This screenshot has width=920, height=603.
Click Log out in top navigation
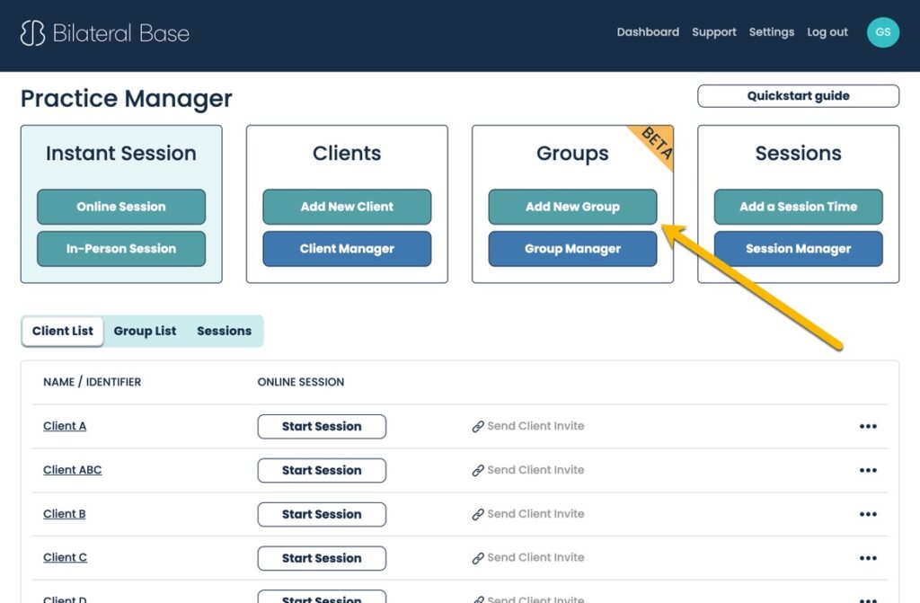click(827, 32)
